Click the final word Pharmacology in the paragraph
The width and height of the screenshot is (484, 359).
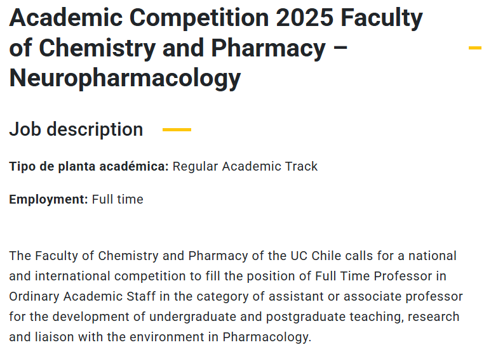[266, 337]
